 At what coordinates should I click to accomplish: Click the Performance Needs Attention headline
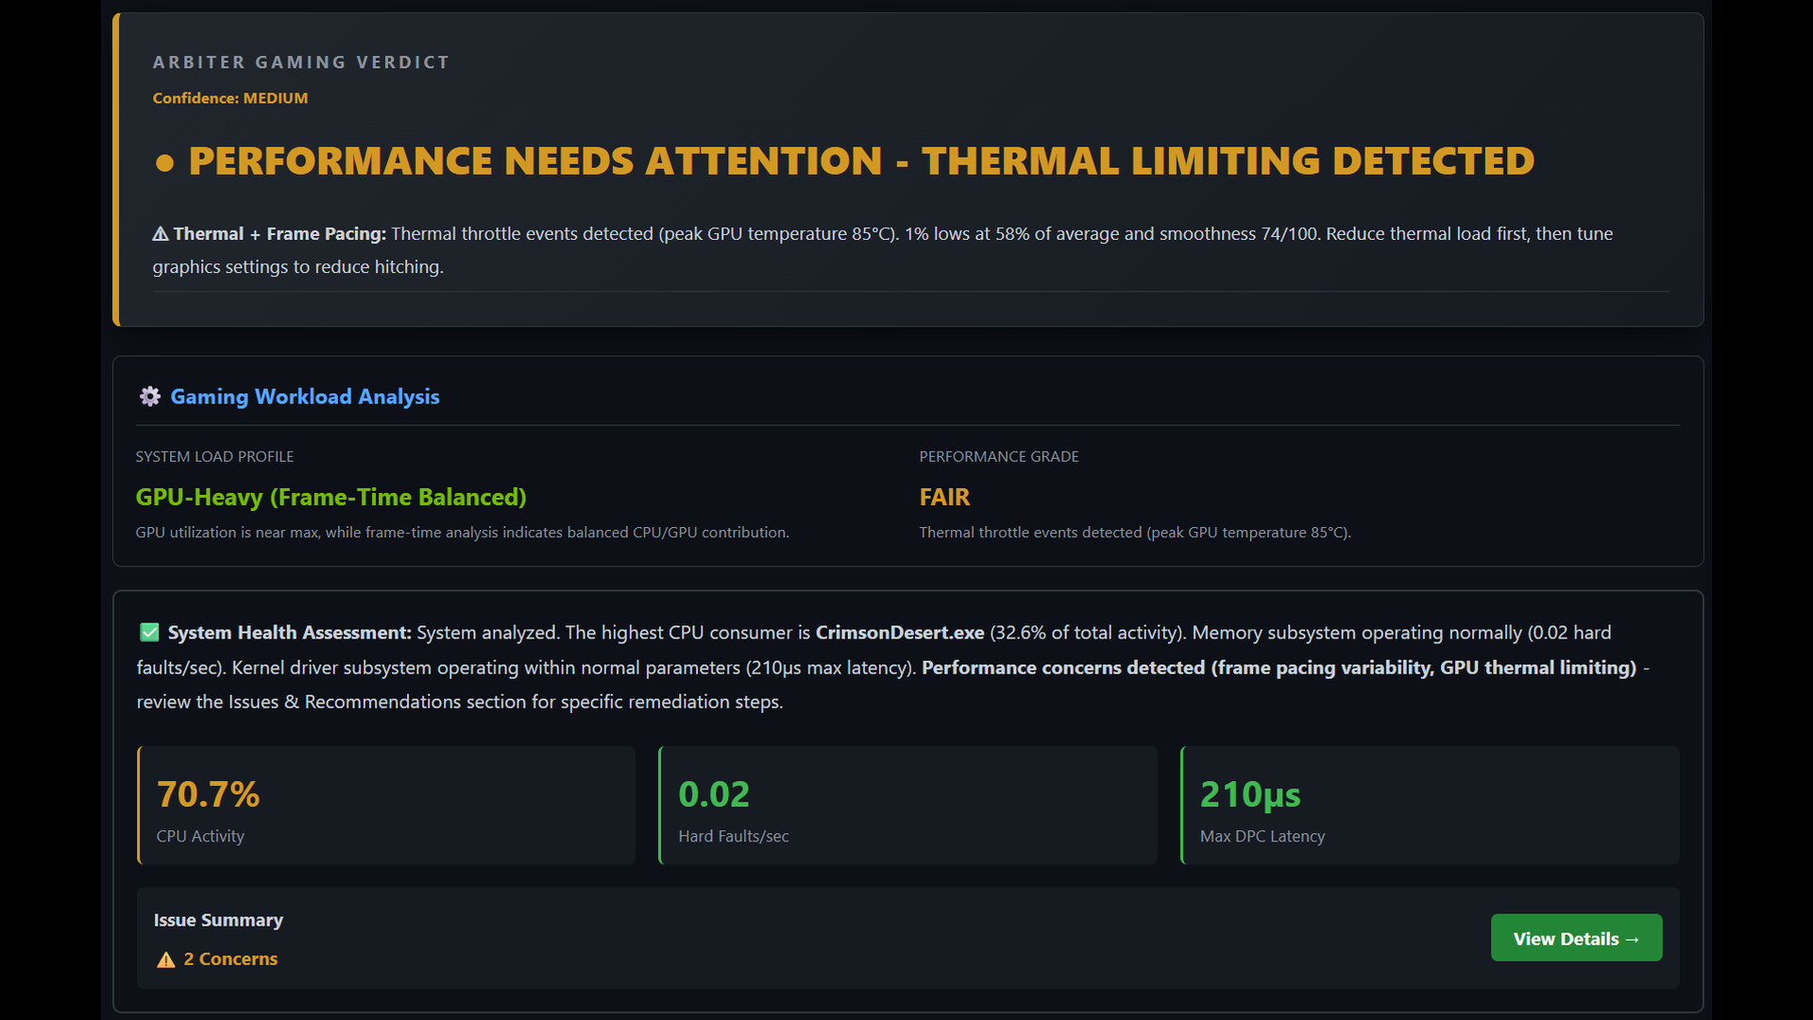point(861,161)
